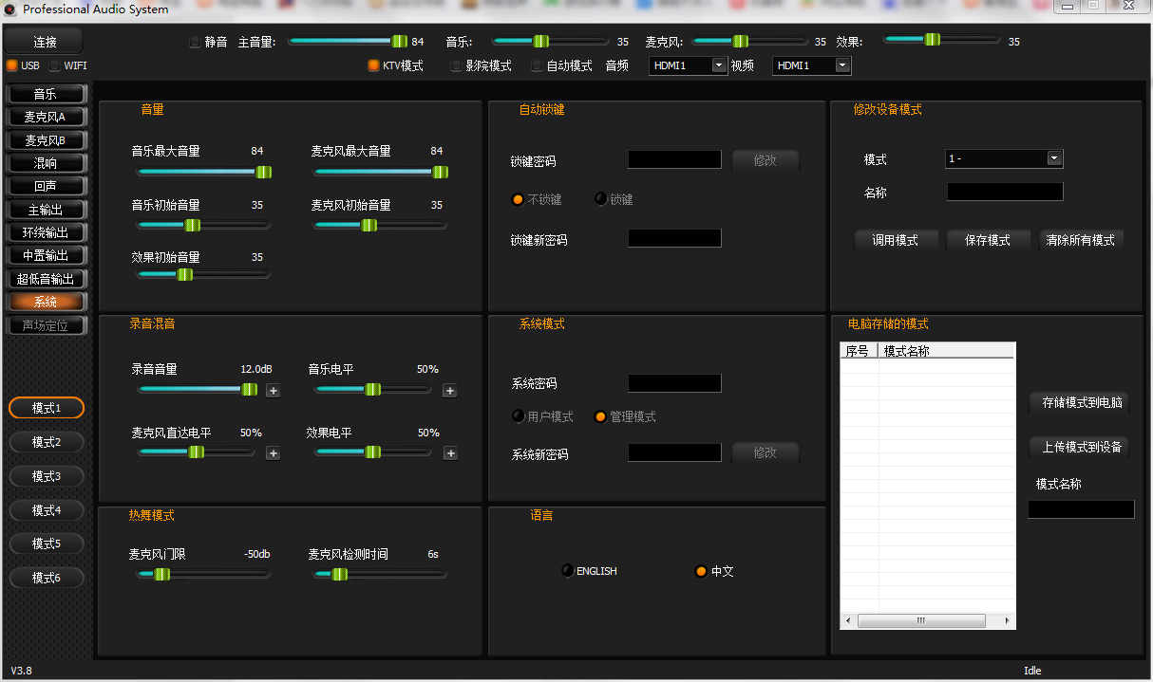The height and width of the screenshot is (682, 1153).
Task: Click the plus icon beside 录音音量 slider
Action: pos(273,390)
